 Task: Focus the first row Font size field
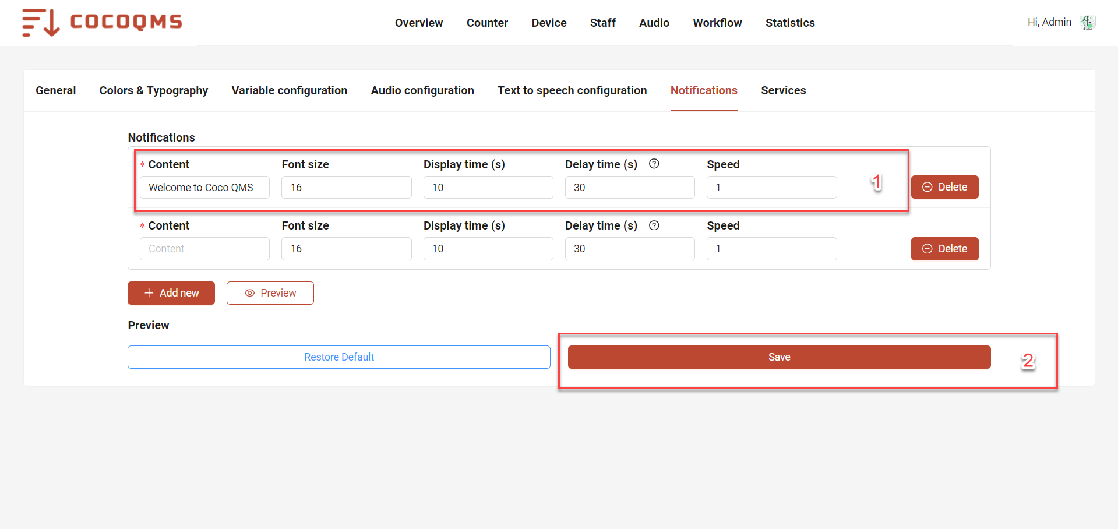[347, 188]
